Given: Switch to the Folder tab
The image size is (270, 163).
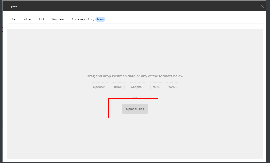Looking at the screenshot, I should coord(27,19).
